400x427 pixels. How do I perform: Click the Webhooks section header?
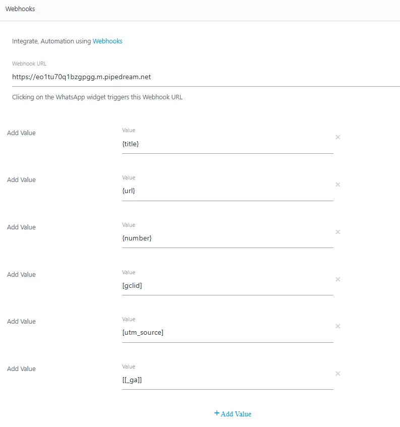click(20, 9)
